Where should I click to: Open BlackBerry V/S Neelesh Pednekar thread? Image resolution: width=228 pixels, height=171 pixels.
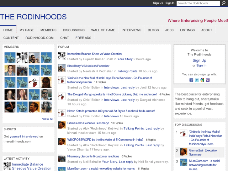pos(88,66)
